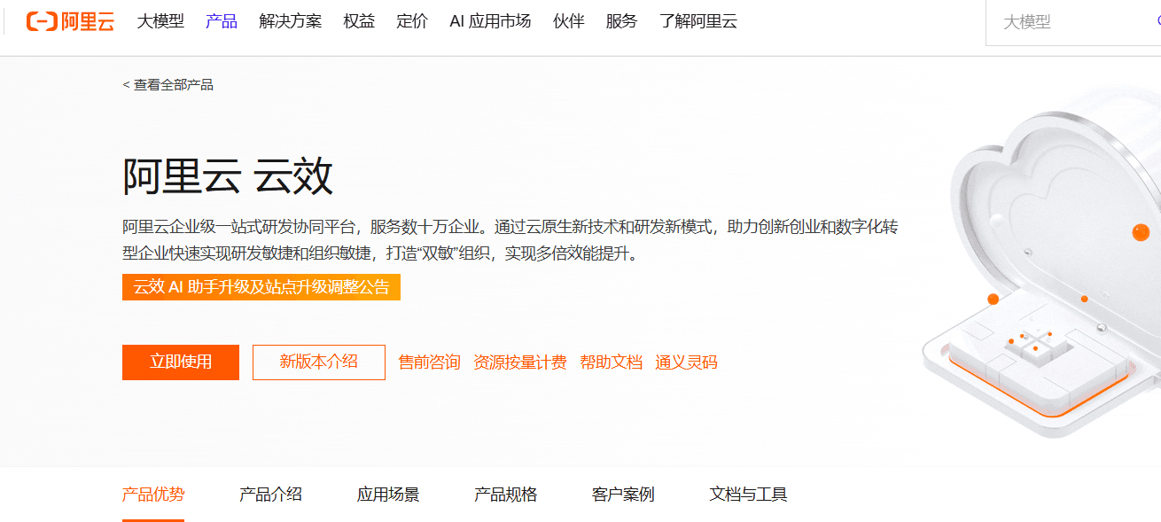
Task: Open the 权益 navigation item
Action: pos(359,21)
